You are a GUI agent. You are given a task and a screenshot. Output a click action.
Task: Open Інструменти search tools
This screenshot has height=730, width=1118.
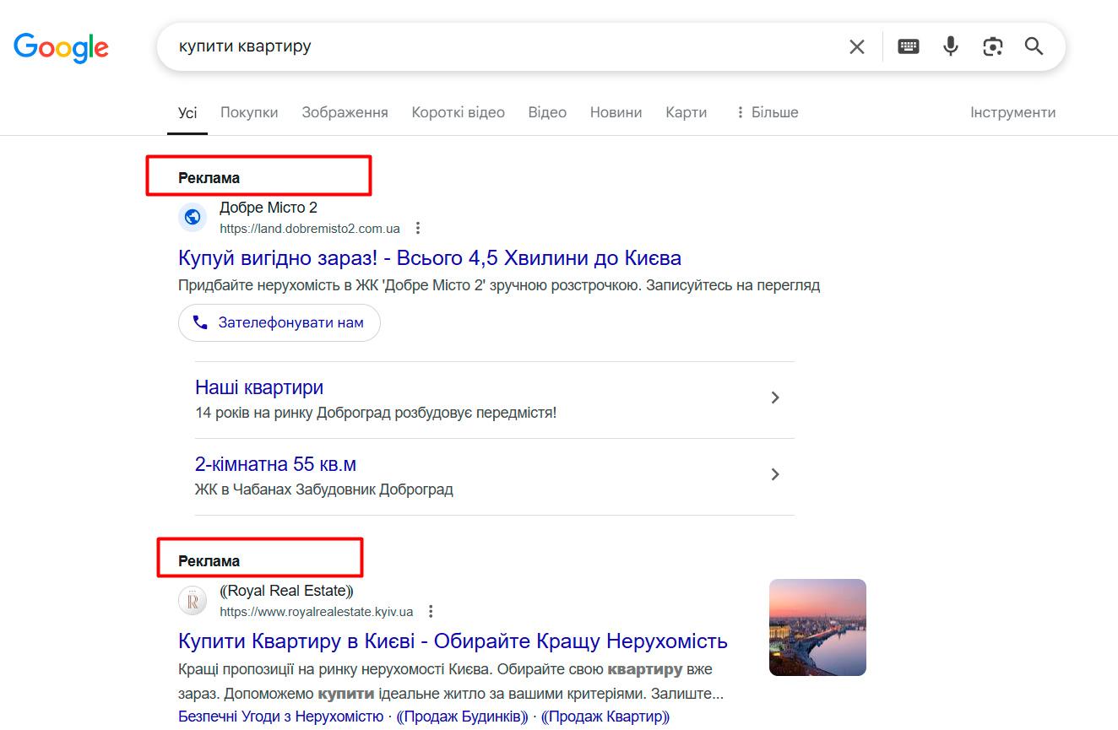pos(1012,112)
